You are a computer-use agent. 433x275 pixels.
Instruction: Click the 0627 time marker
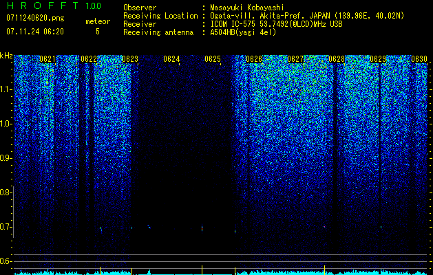coord(295,59)
